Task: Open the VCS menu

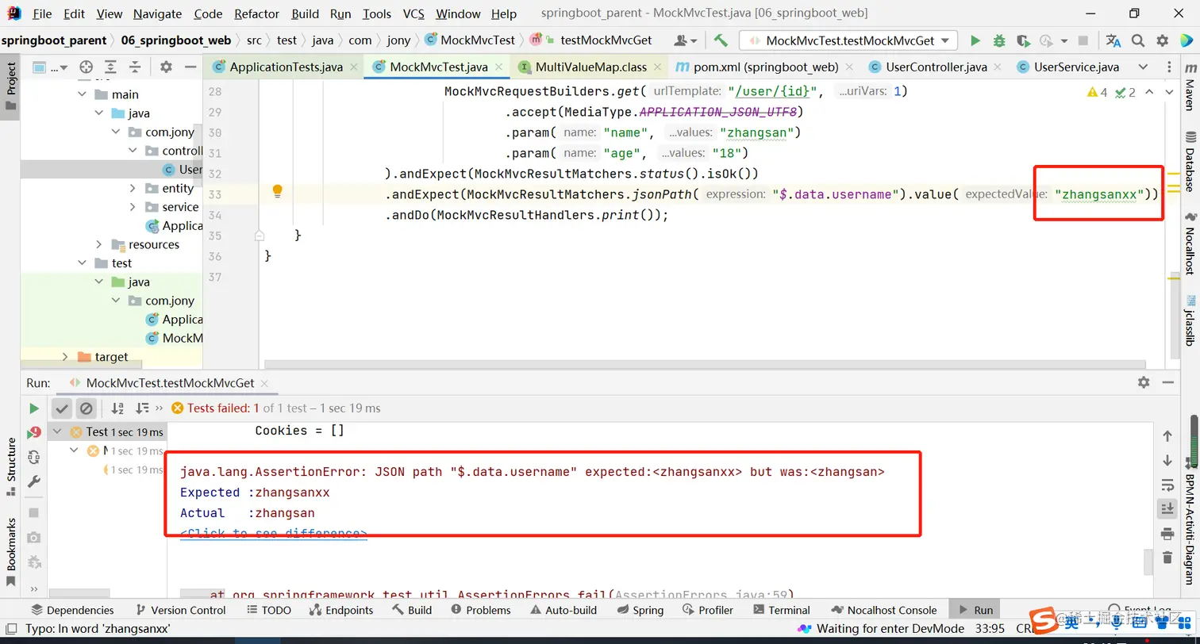Action: (413, 13)
